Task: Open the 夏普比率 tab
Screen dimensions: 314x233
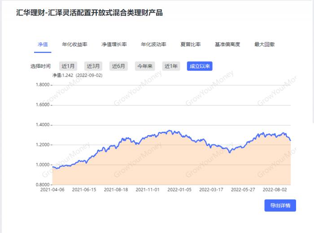Action: click(x=191, y=44)
